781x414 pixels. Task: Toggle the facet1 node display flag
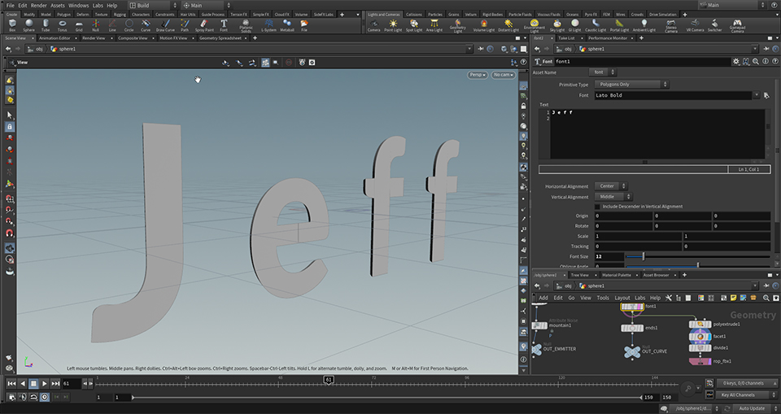(x=710, y=336)
